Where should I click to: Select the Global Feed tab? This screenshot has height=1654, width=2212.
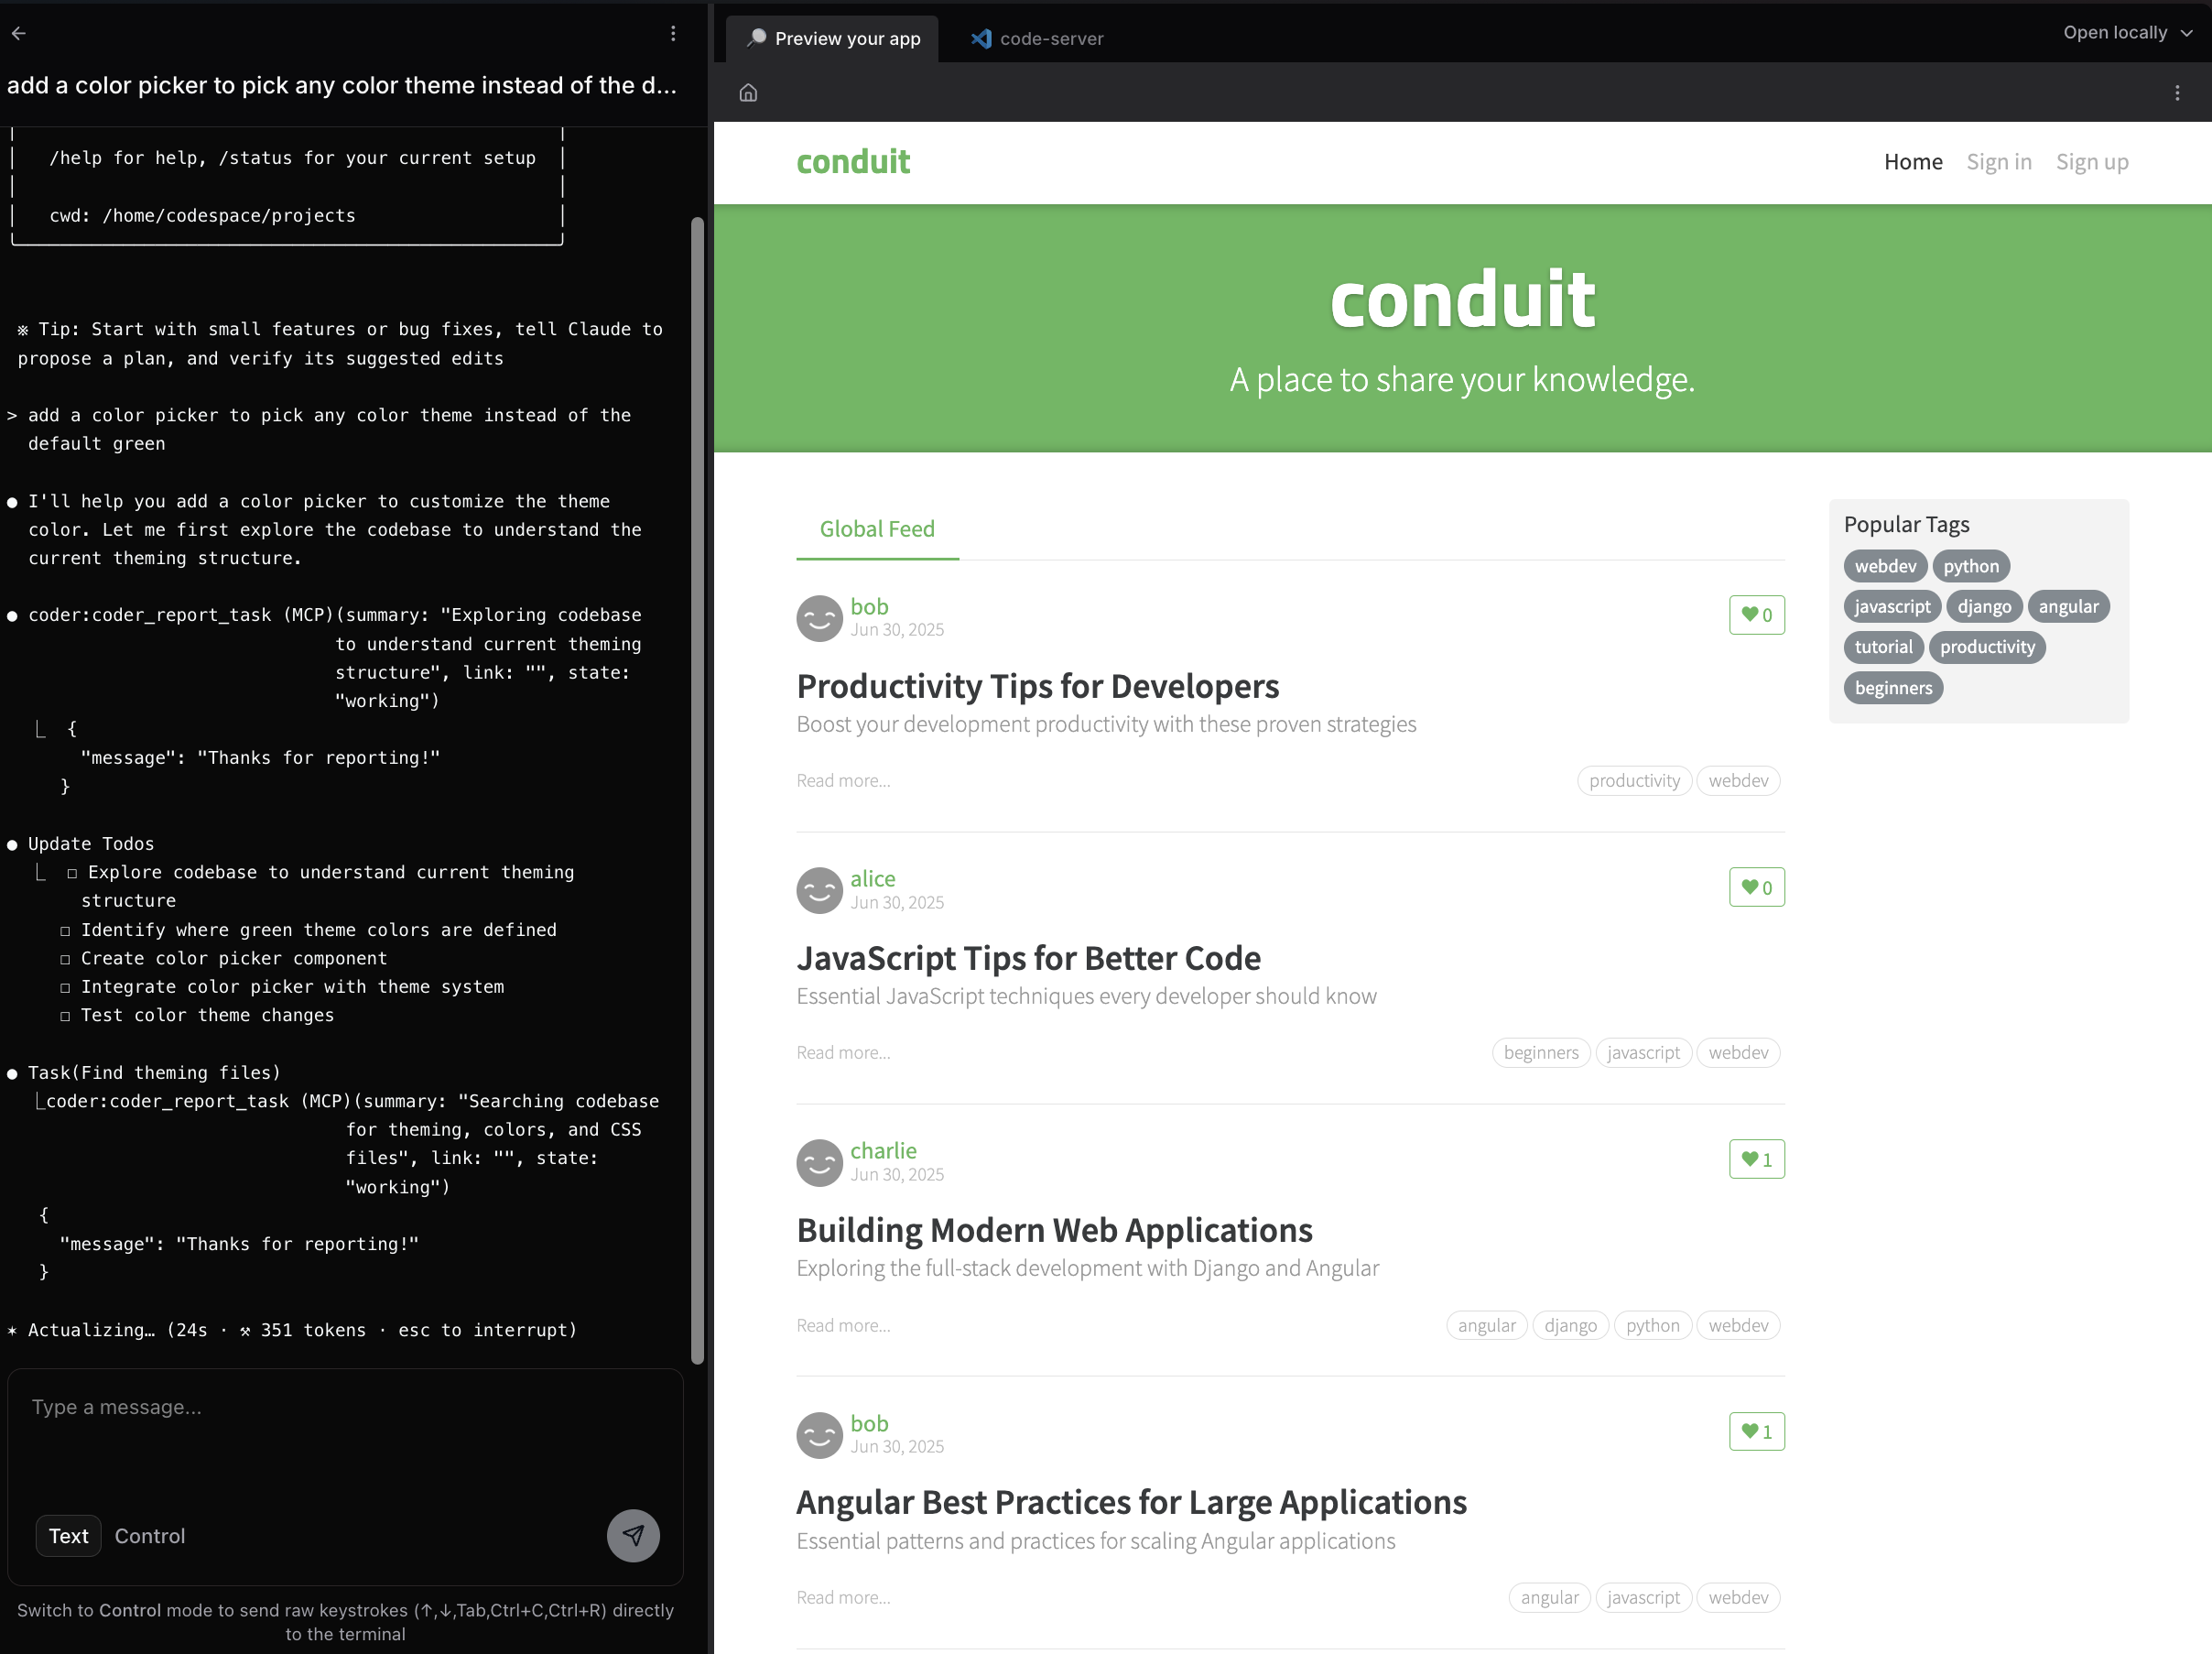pyautogui.click(x=876, y=529)
